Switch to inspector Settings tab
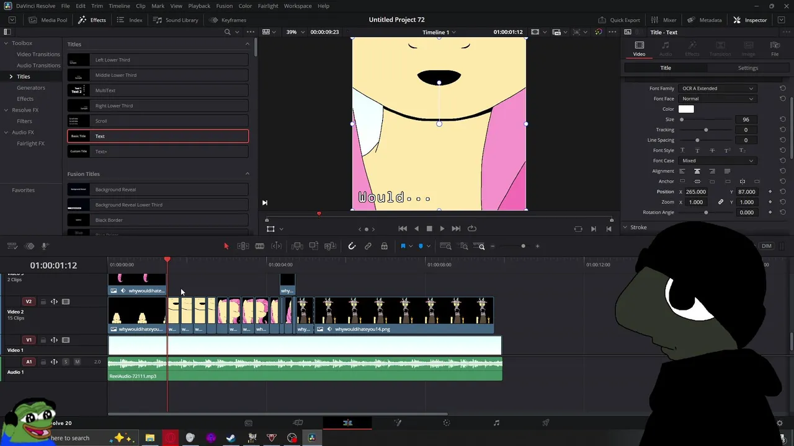794x446 pixels. 747,68
